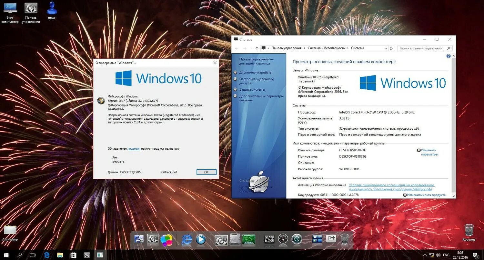Expand the chevron after 'Панель управления' breadcrumb
The width and height of the screenshot is (484, 260).
point(304,48)
